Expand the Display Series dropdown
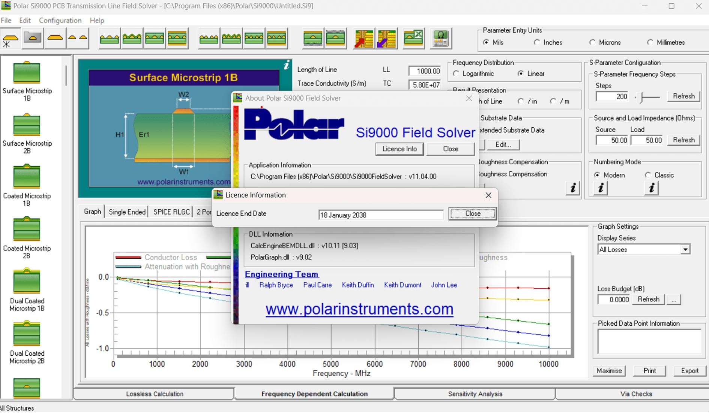The height and width of the screenshot is (413, 709). [685, 250]
